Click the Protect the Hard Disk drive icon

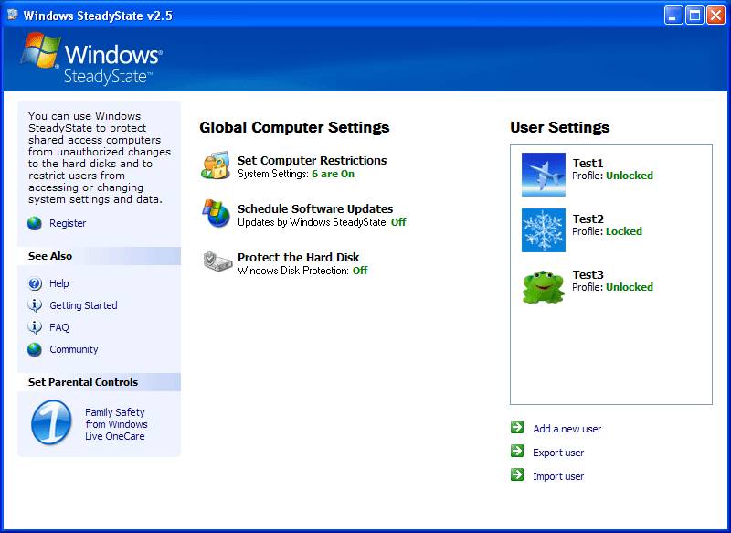pyautogui.click(x=217, y=261)
